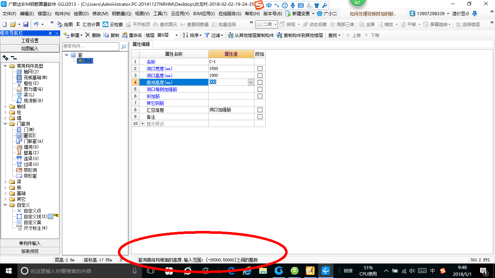The height and width of the screenshot is (278, 495).
Task: Click the 过滤 filter funnel icon
Action: coord(207,35)
